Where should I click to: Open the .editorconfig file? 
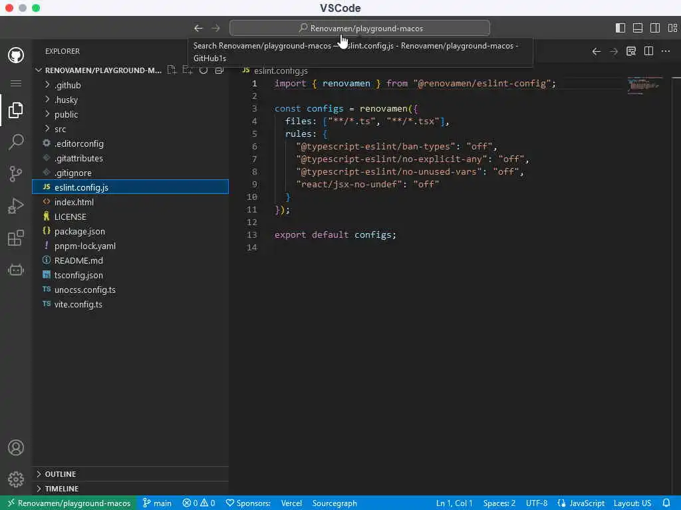pos(130,143)
